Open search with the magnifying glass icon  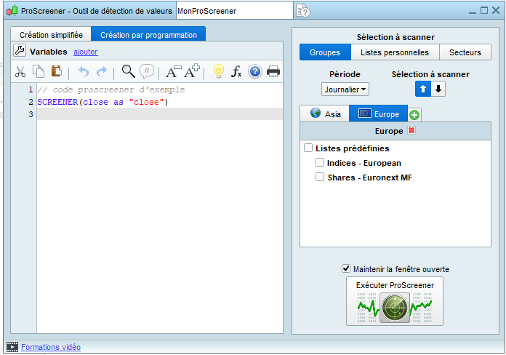128,71
